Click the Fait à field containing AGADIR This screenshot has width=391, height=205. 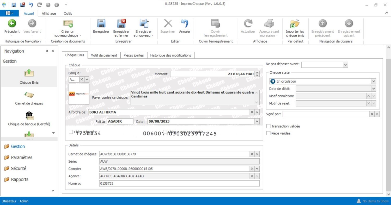click(120, 121)
